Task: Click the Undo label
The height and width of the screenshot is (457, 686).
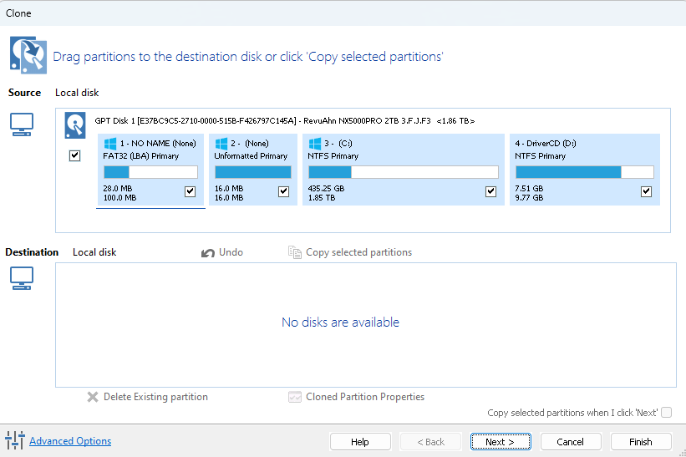Action: (231, 252)
